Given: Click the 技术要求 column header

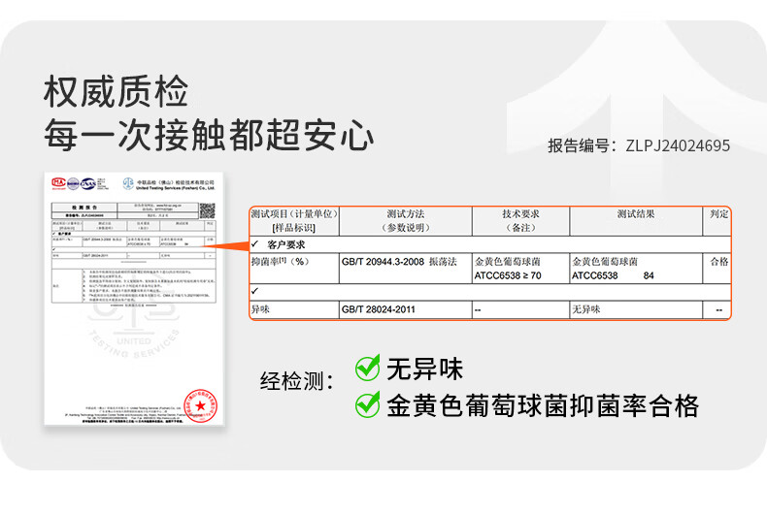Looking at the screenshot, I should click(519, 220).
